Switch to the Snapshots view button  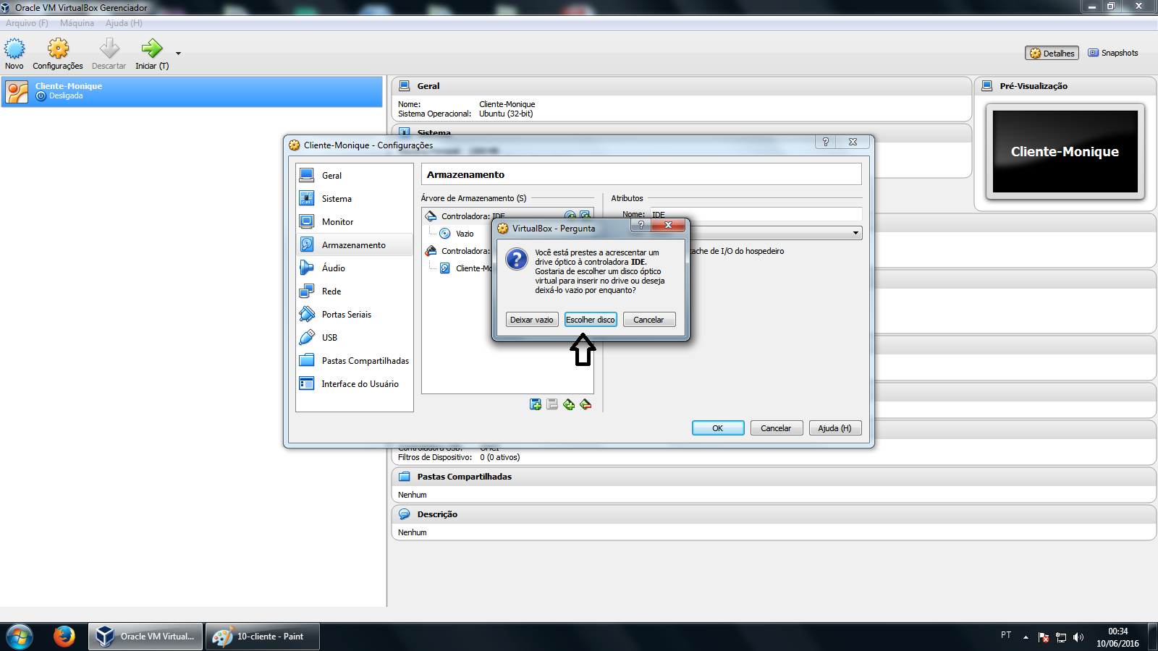tap(1113, 53)
